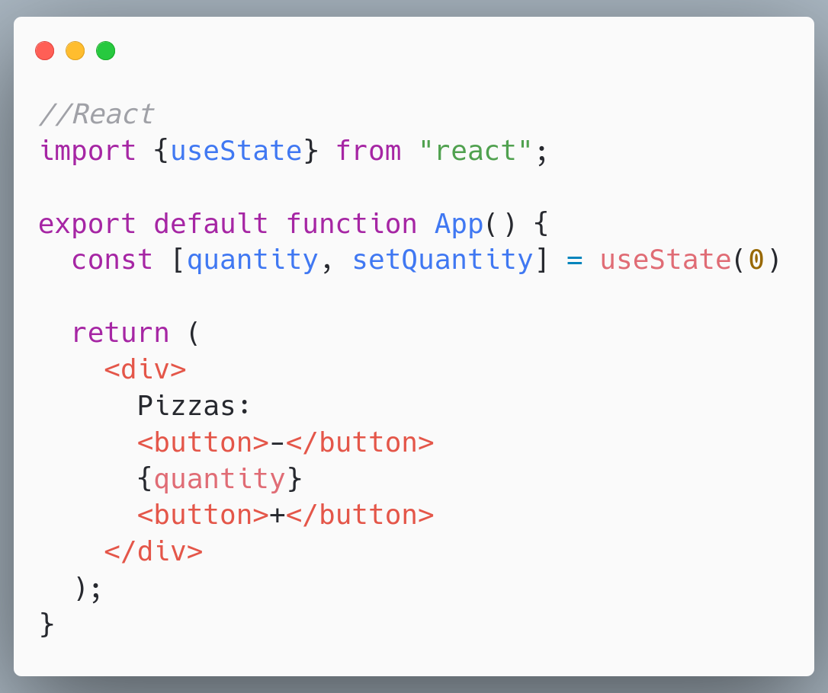
Task: Click the {quantity} JSX expression
Action: click(220, 479)
